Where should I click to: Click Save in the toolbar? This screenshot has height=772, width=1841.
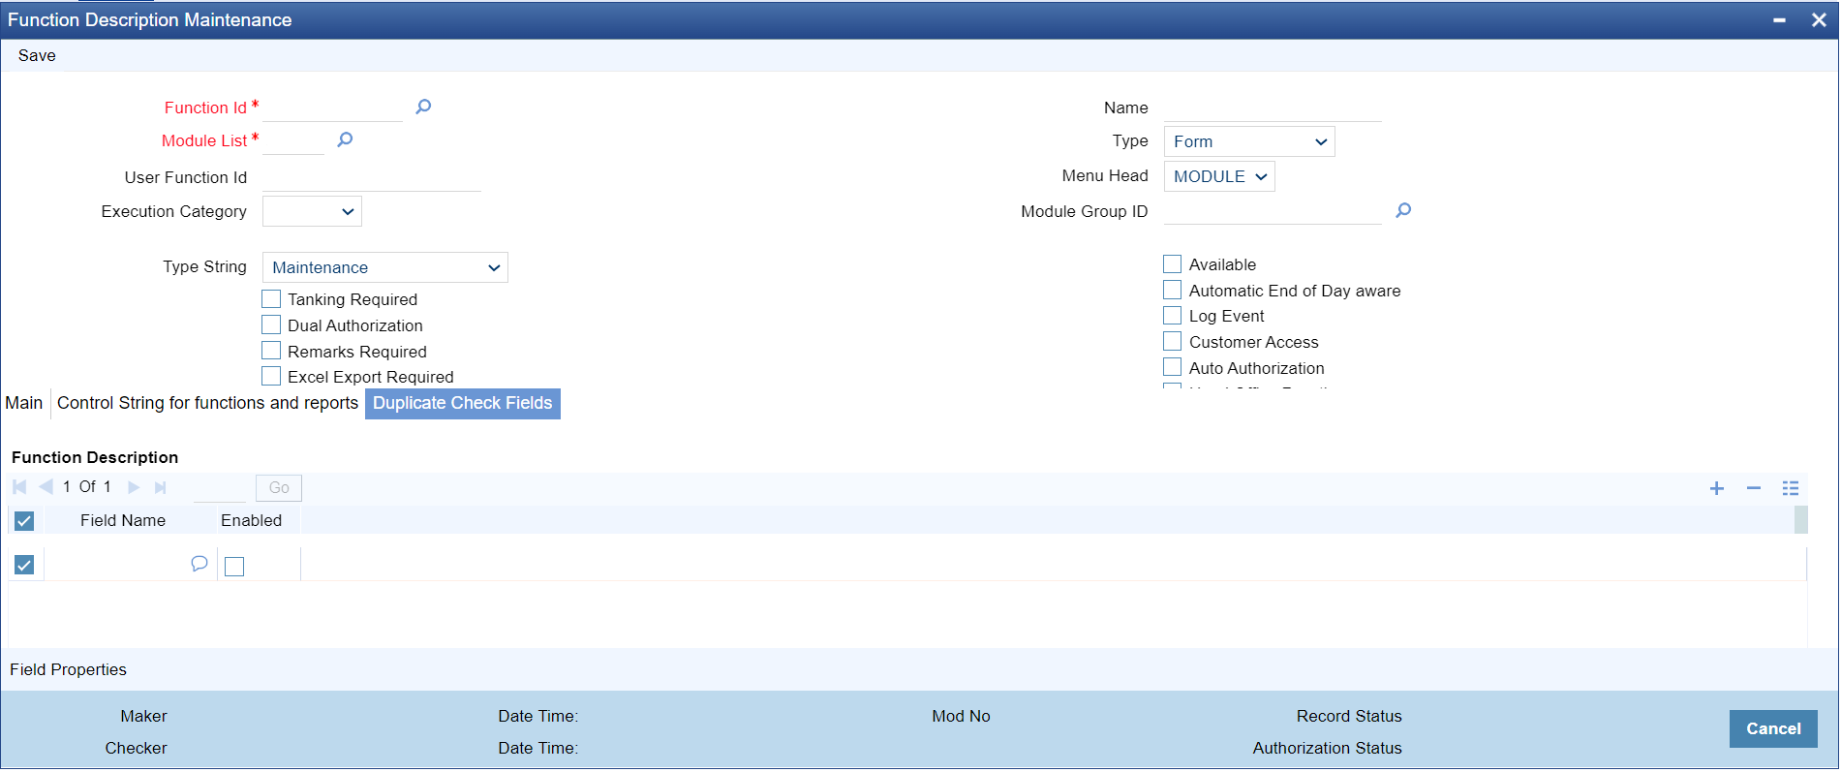point(37,56)
